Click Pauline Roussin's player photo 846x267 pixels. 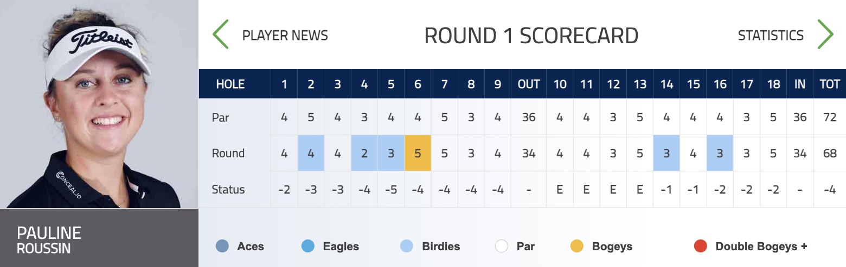99,104
